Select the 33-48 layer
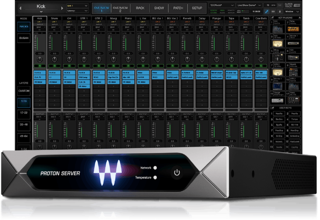This screenshot has height=220, width=320. pos(24,126)
